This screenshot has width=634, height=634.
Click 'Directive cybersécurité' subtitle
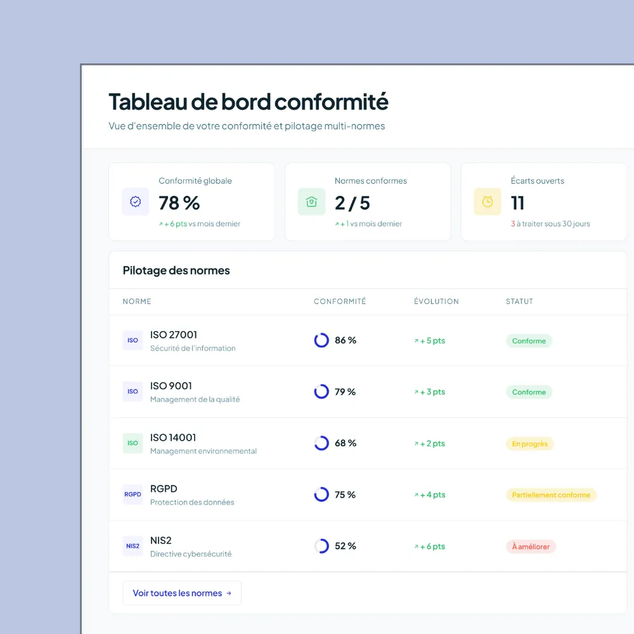point(191,554)
